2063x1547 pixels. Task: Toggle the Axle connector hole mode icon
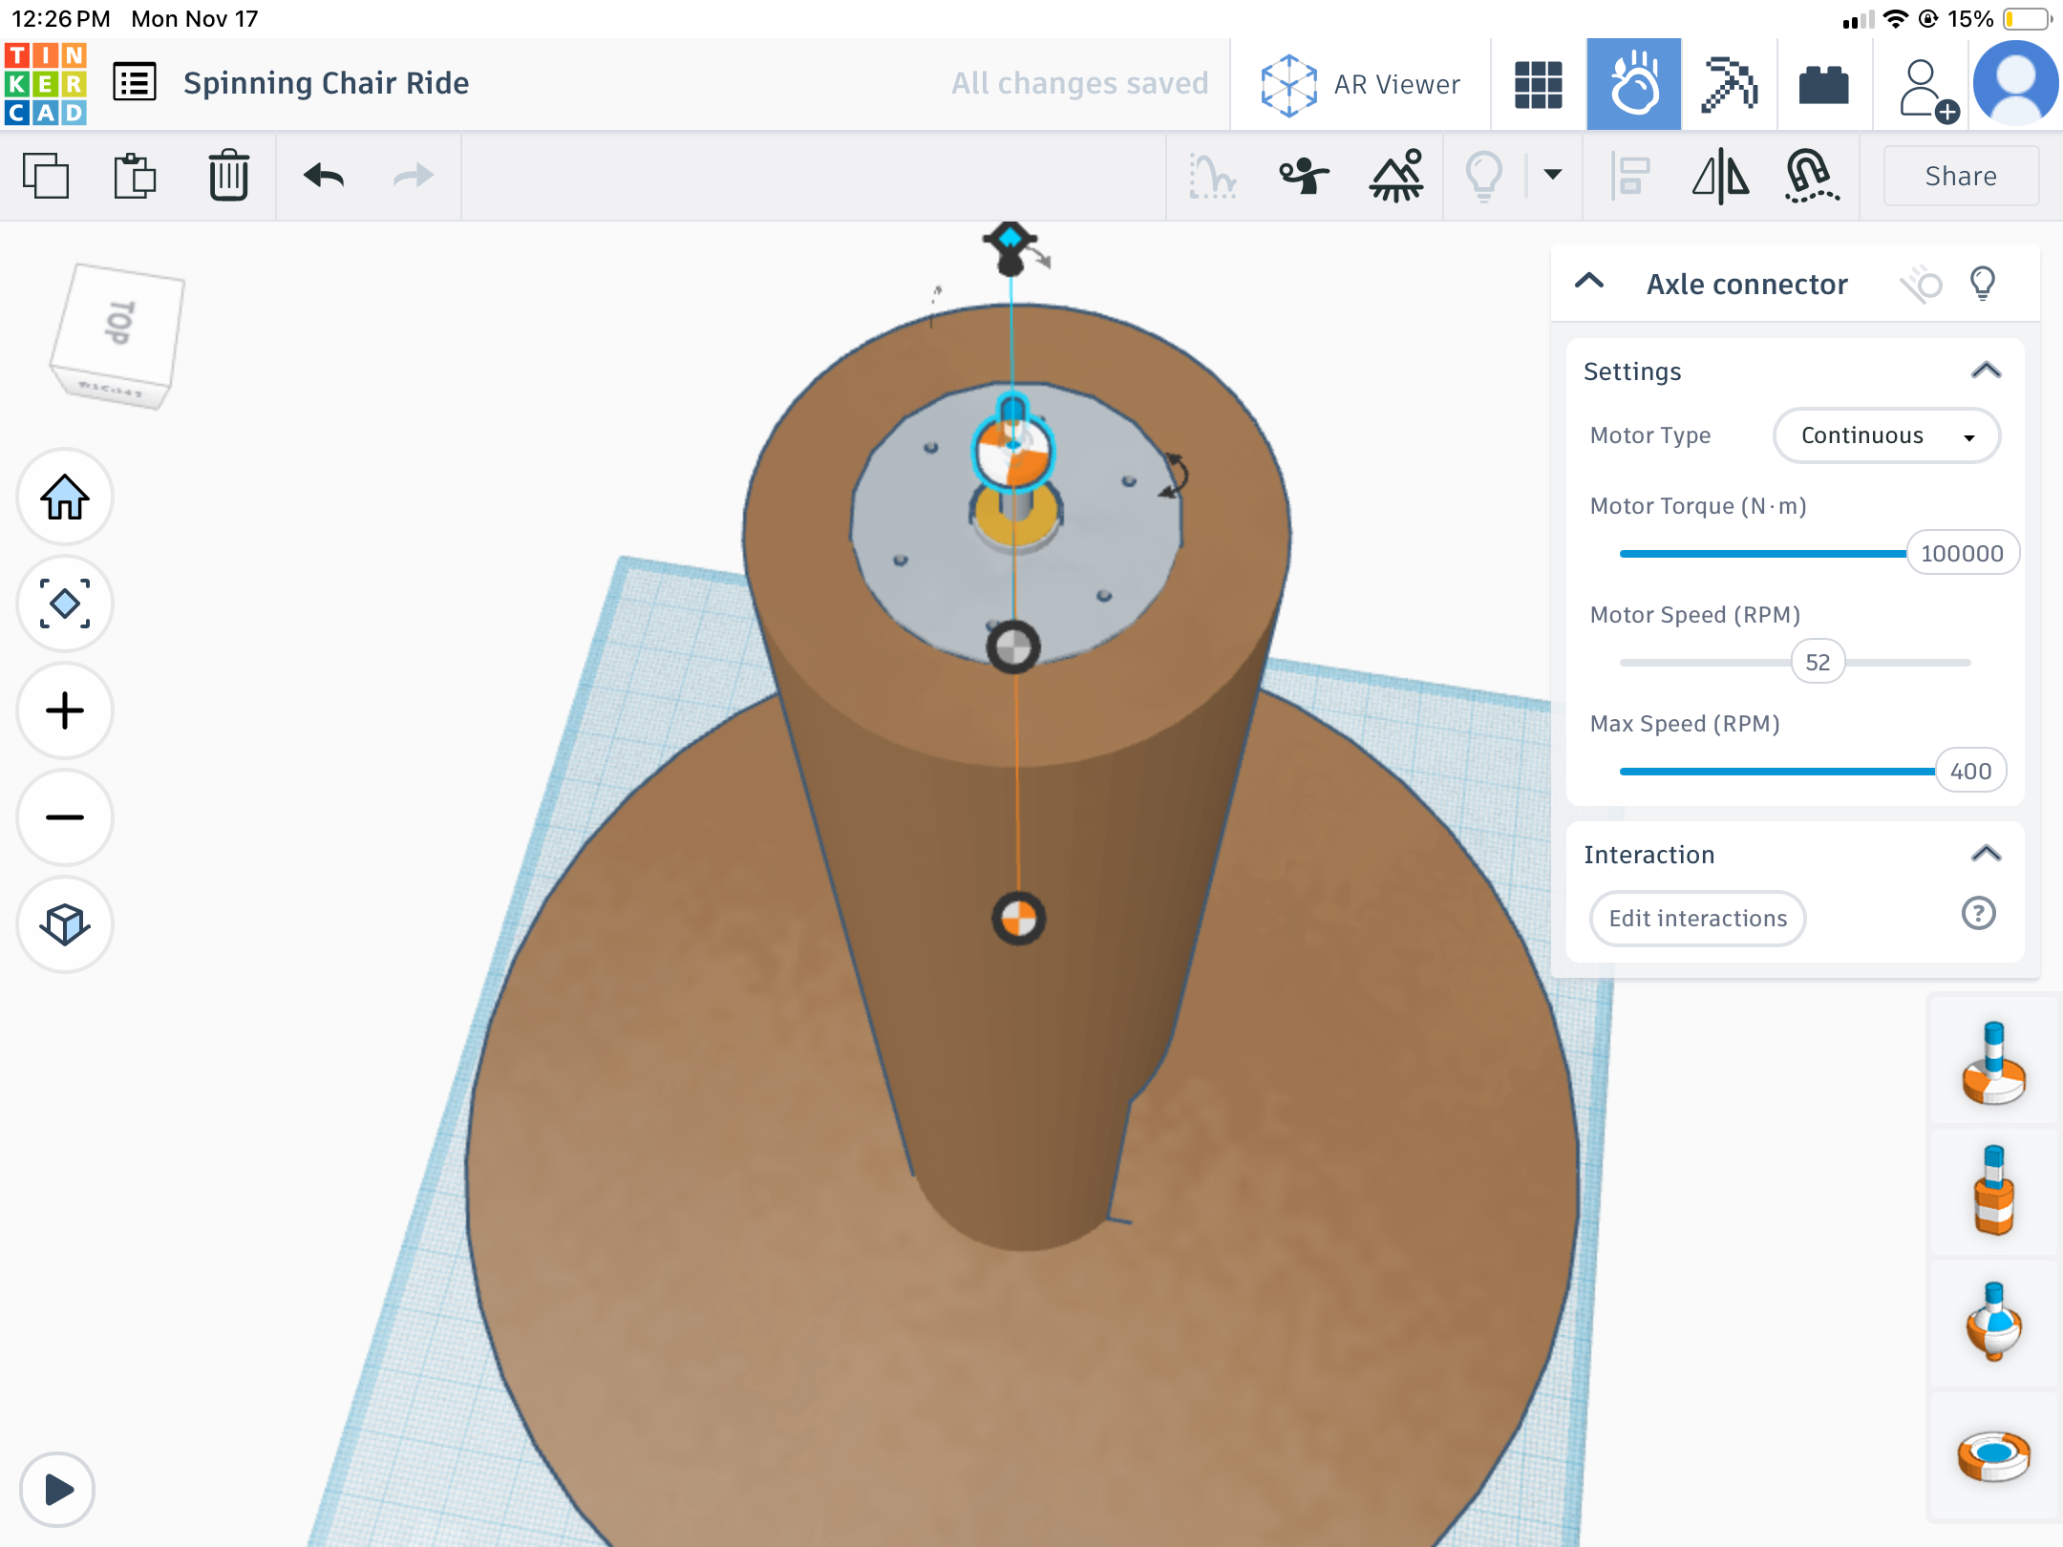point(1922,284)
